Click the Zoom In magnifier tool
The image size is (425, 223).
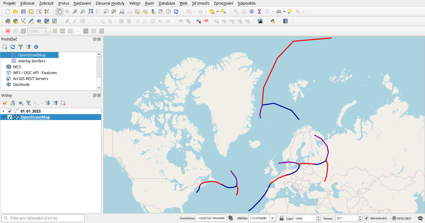point(75,11)
